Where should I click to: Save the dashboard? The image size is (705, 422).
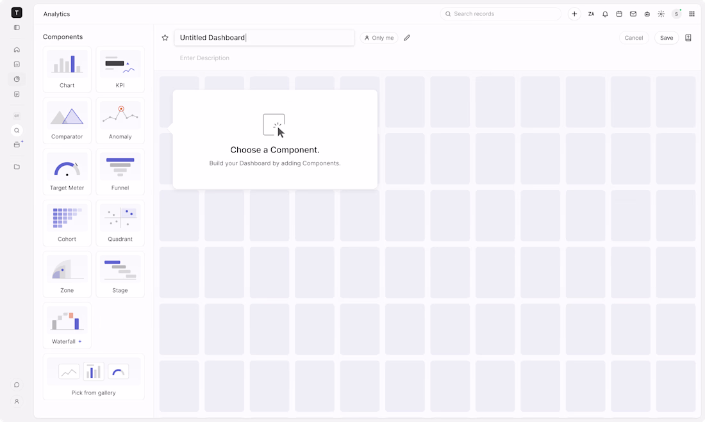pos(667,38)
